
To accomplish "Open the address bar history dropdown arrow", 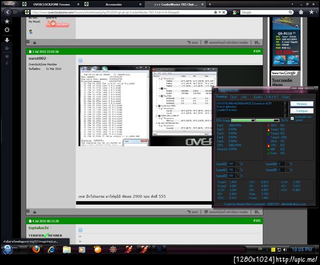I will point(220,12).
